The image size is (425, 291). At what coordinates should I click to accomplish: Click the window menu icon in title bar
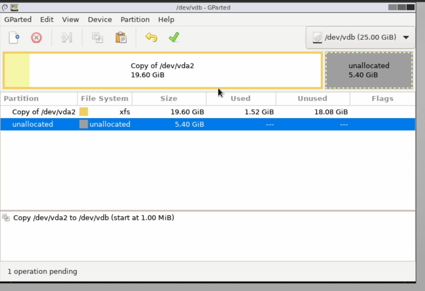(5, 8)
